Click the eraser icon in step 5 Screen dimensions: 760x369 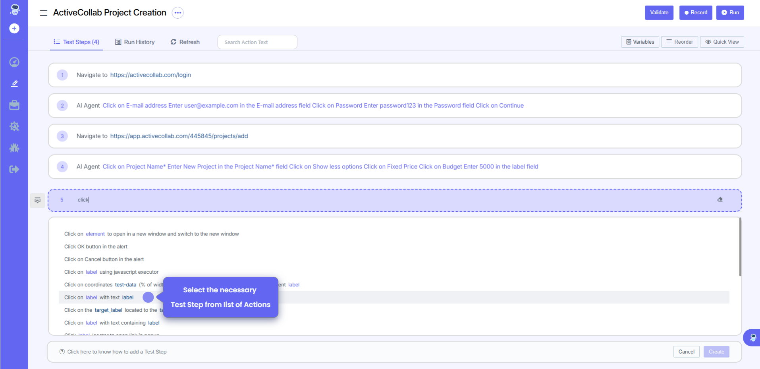(x=720, y=200)
